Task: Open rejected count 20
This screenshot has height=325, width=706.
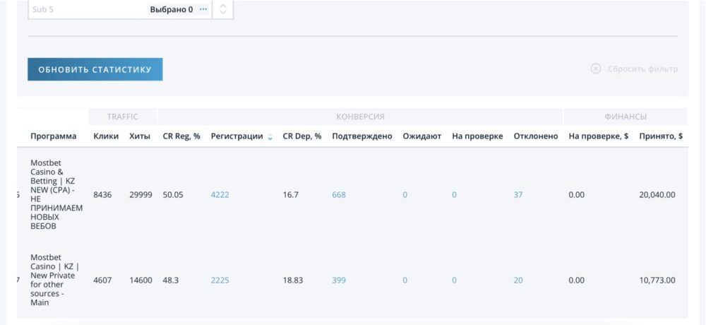Action: (x=518, y=280)
